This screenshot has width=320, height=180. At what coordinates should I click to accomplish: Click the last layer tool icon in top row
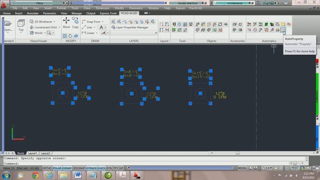(x=153, y=21)
